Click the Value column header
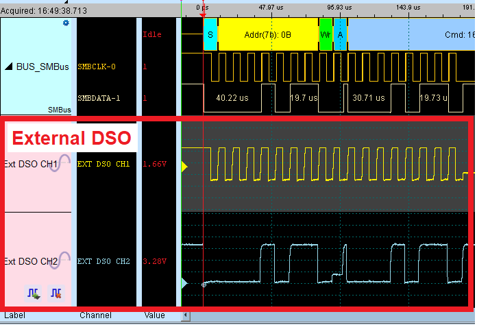This screenshot has height=325, width=477. point(154,315)
